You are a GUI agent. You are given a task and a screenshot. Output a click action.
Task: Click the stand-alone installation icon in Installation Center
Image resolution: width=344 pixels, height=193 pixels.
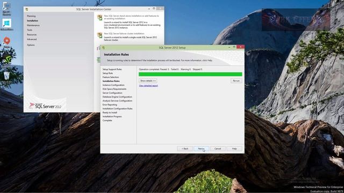click(100, 17)
